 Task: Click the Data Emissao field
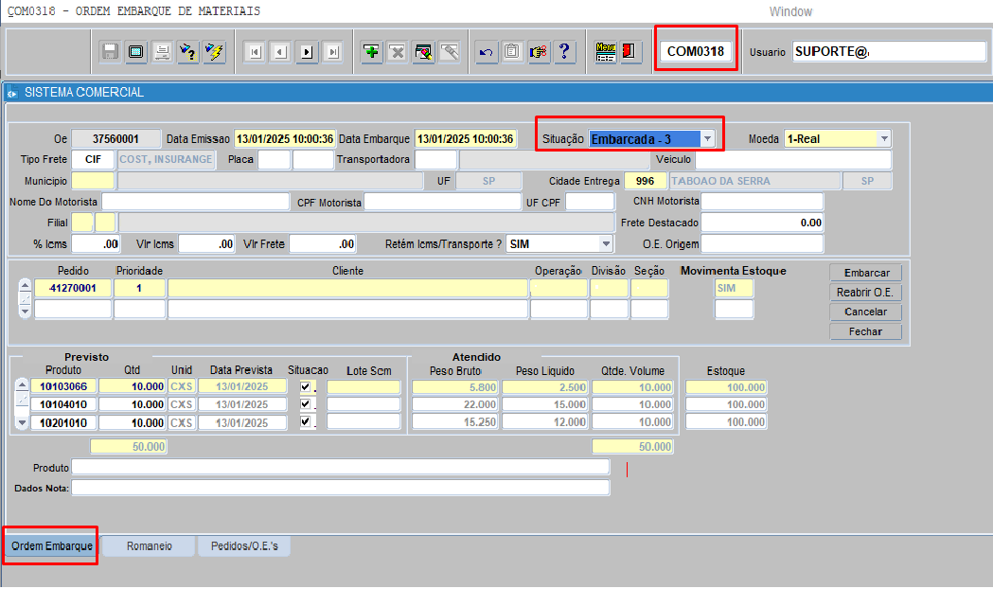pyautogui.click(x=285, y=138)
